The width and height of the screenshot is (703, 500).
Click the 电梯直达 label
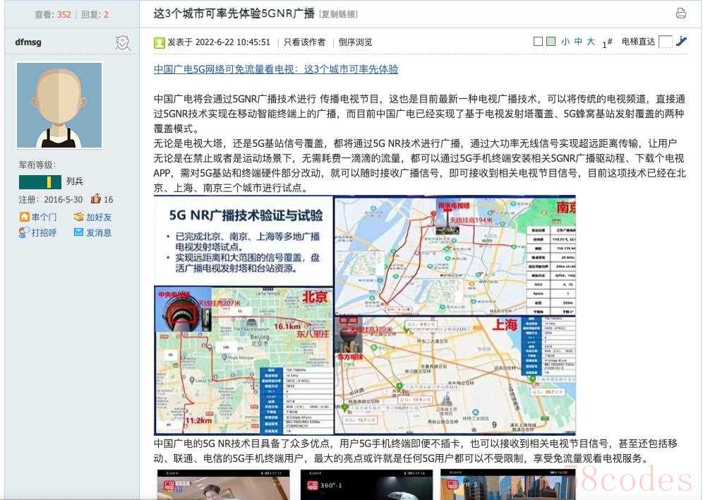pyautogui.click(x=639, y=42)
